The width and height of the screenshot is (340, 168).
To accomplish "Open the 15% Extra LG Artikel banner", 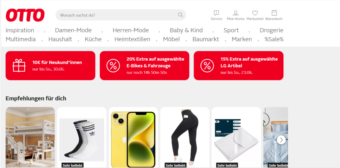I will click(x=239, y=66).
